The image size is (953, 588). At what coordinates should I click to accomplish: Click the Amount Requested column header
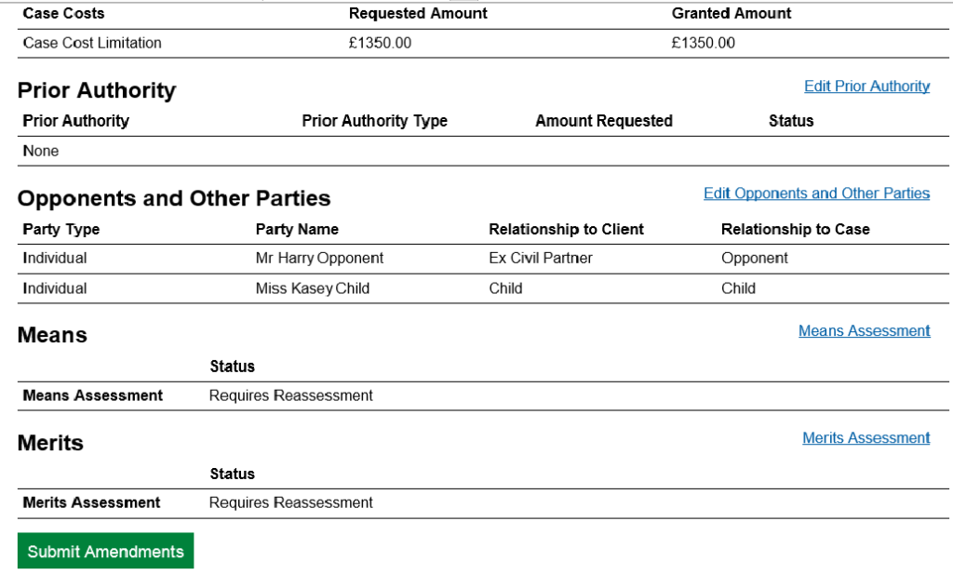click(603, 121)
